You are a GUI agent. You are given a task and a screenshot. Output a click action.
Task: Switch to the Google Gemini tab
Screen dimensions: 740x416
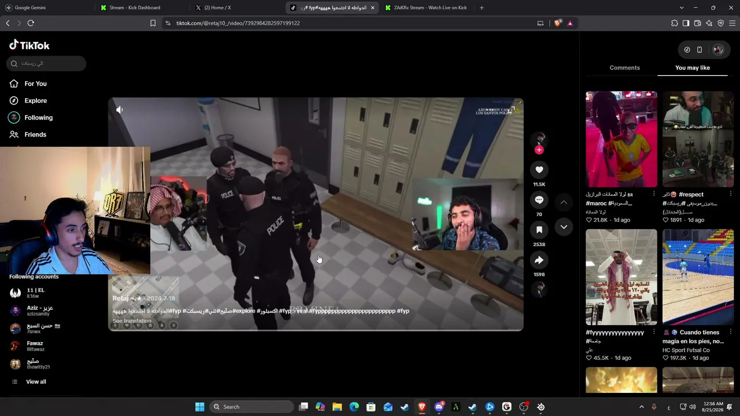point(47,8)
